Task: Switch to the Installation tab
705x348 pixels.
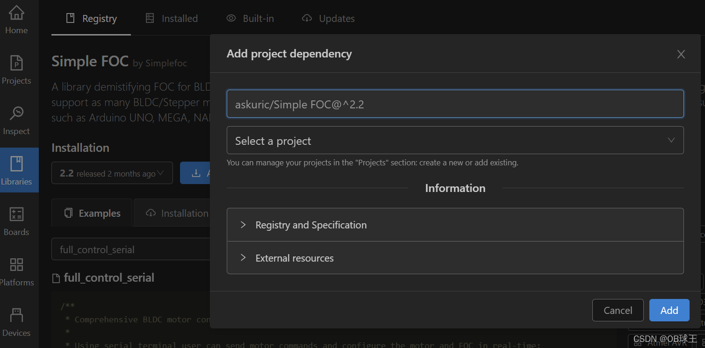Action: click(x=182, y=213)
